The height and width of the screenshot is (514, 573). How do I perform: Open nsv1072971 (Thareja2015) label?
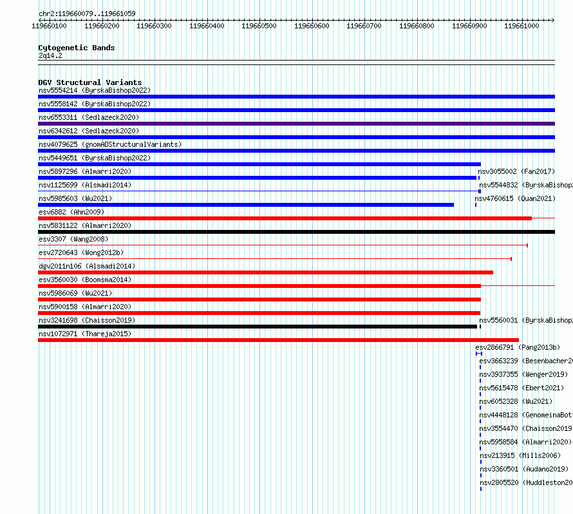coord(85,334)
